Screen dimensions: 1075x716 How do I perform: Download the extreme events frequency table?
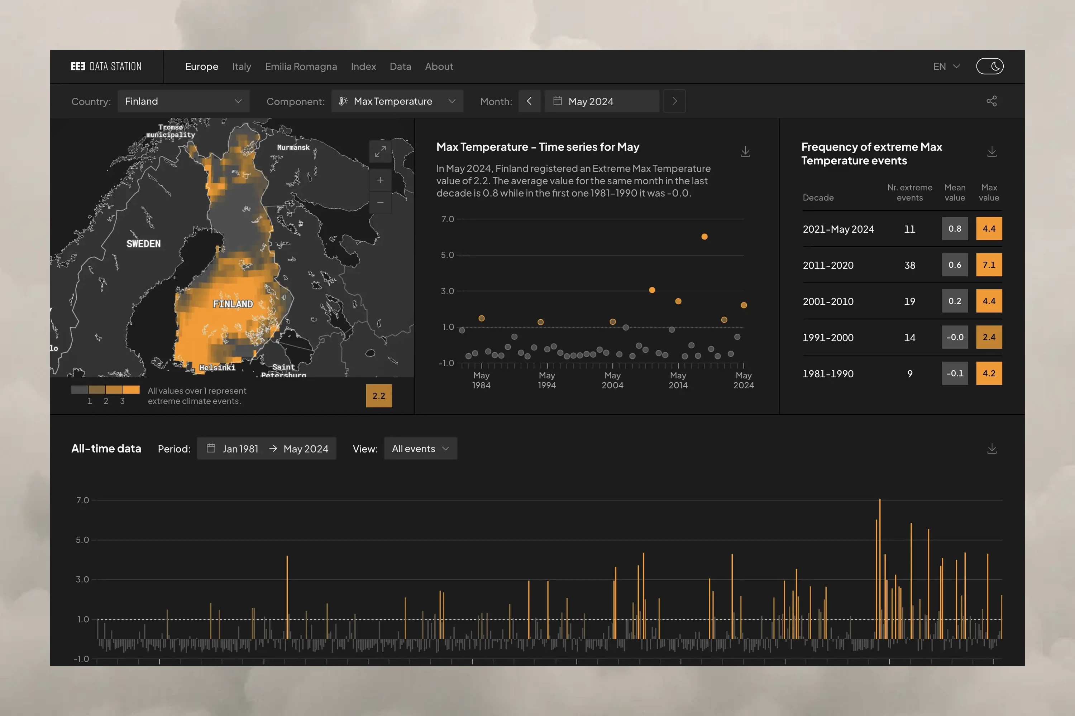(x=992, y=151)
